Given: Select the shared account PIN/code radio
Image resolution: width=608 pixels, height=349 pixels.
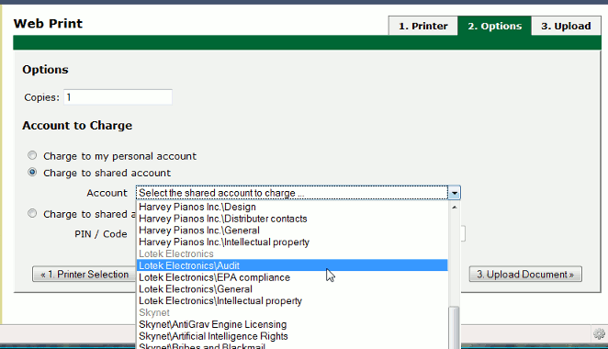Looking at the screenshot, I should click(32, 213).
